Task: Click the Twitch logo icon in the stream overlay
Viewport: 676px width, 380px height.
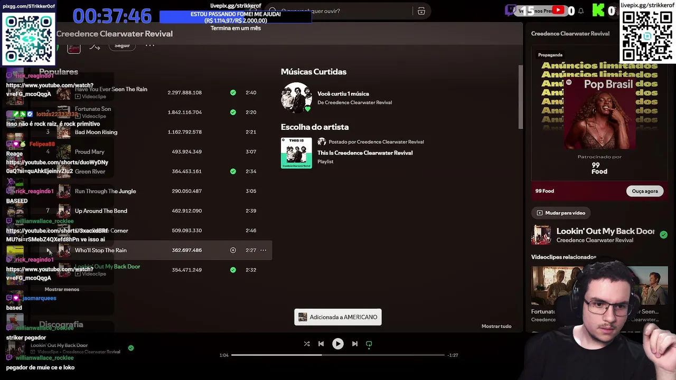Action: (x=511, y=10)
